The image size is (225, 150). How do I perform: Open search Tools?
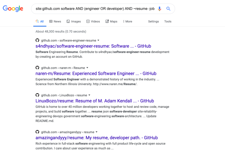pos(168,22)
